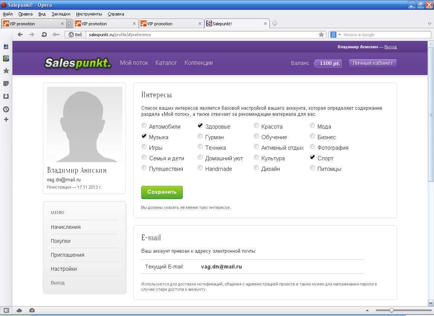This screenshot has width=434, height=316.
Task: Uncheck the Музыка interest
Action: pyautogui.click(x=144, y=136)
